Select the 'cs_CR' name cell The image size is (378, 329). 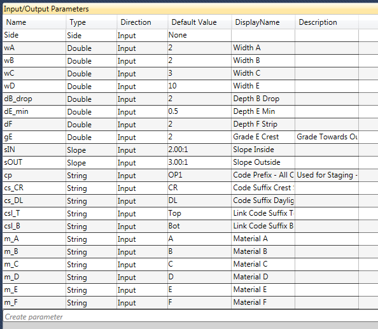coord(34,188)
